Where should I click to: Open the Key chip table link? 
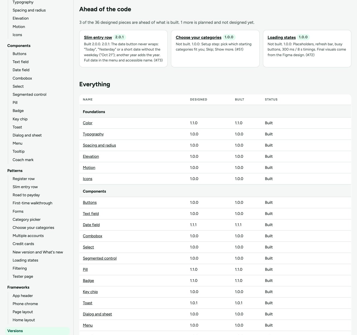[x=90, y=292]
